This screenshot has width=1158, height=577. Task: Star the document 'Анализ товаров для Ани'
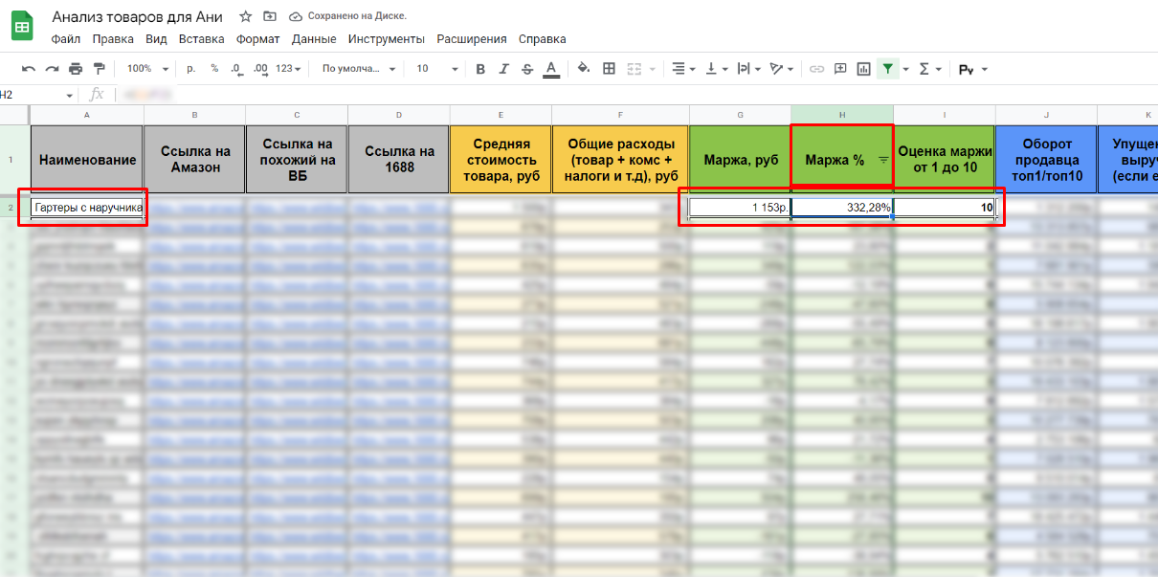[246, 16]
